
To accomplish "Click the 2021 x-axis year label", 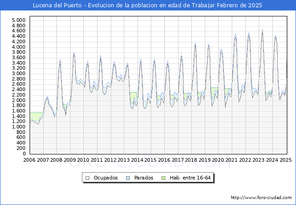I will 232,160.
